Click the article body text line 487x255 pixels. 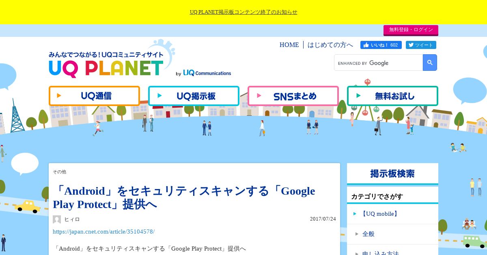pyautogui.click(x=150, y=249)
